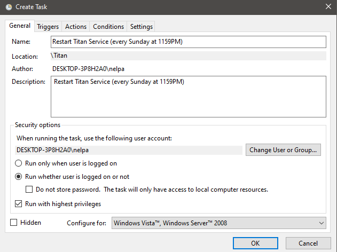The image size is (337, 252).
Task: Click the read-only Location field showing \Titan
Action: point(188,56)
